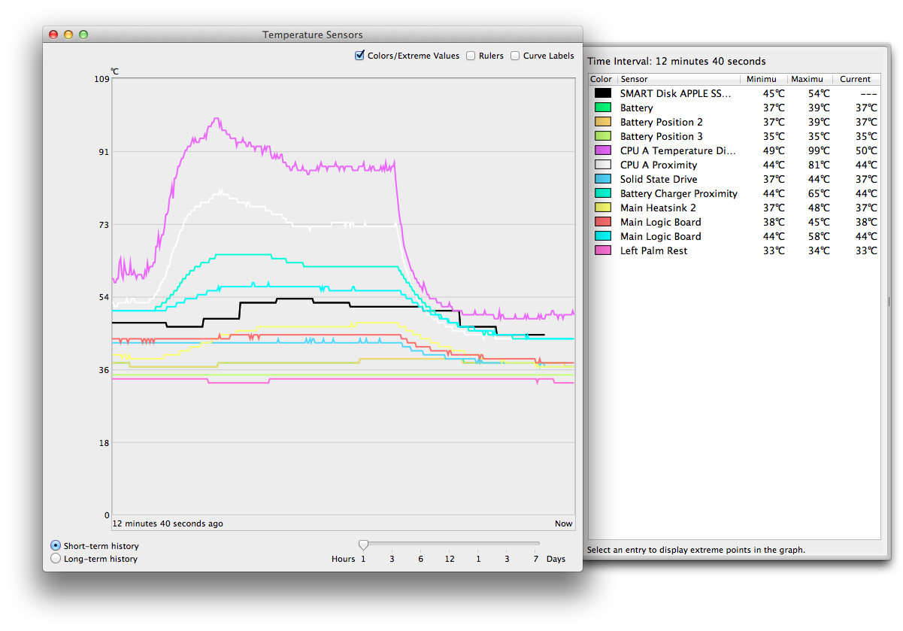
Task: Select the Battery Charger Proximity sensor name
Action: click(679, 193)
